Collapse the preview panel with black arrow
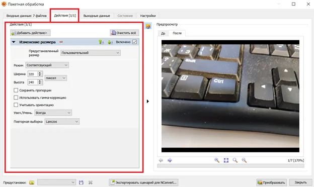 tap(148, 101)
